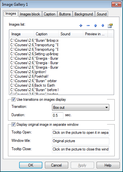Add a new image with plus icon
The image size is (123, 172).
(81, 26)
